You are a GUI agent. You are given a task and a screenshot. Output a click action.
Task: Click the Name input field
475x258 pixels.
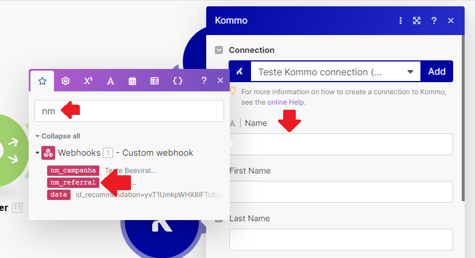[341, 144]
